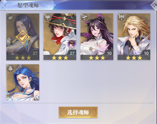
Task: Click the 选择魂师 confirm button
Action: (78, 112)
